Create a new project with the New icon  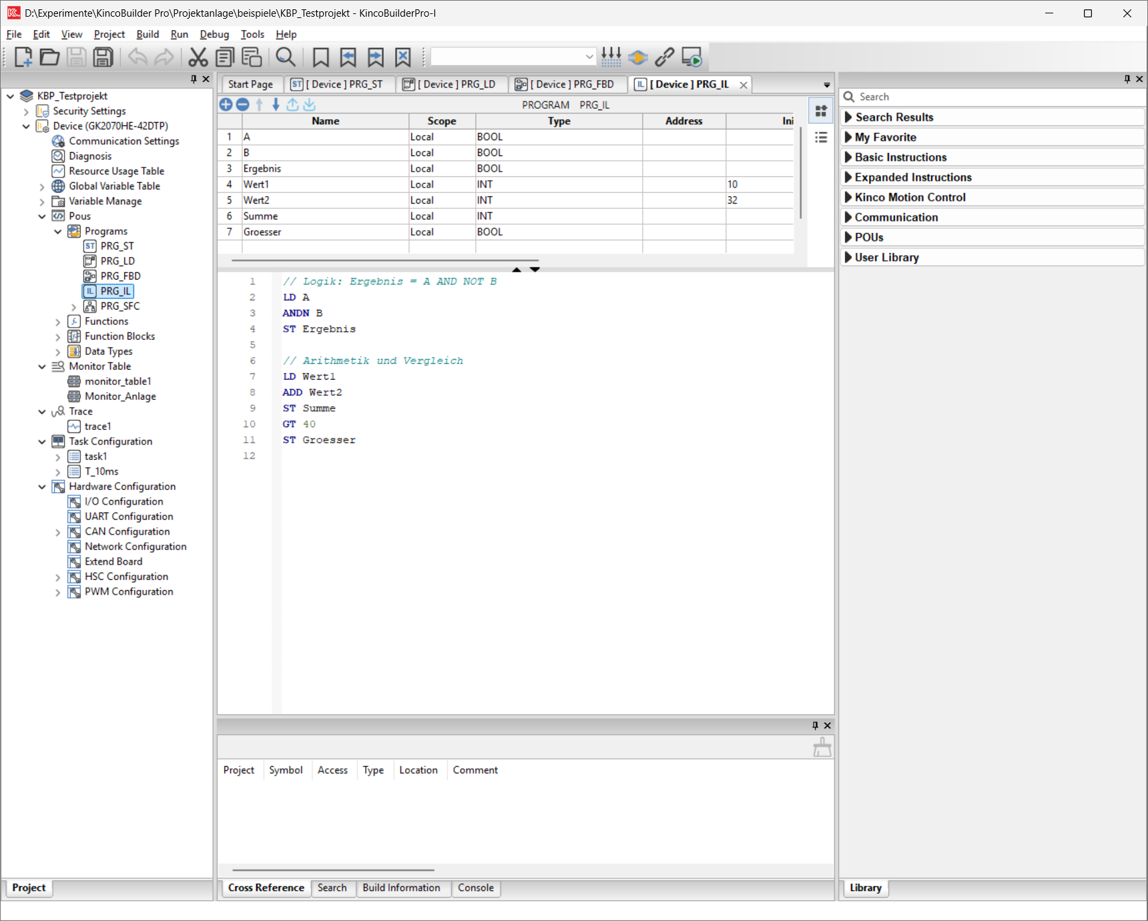click(23, 57)
